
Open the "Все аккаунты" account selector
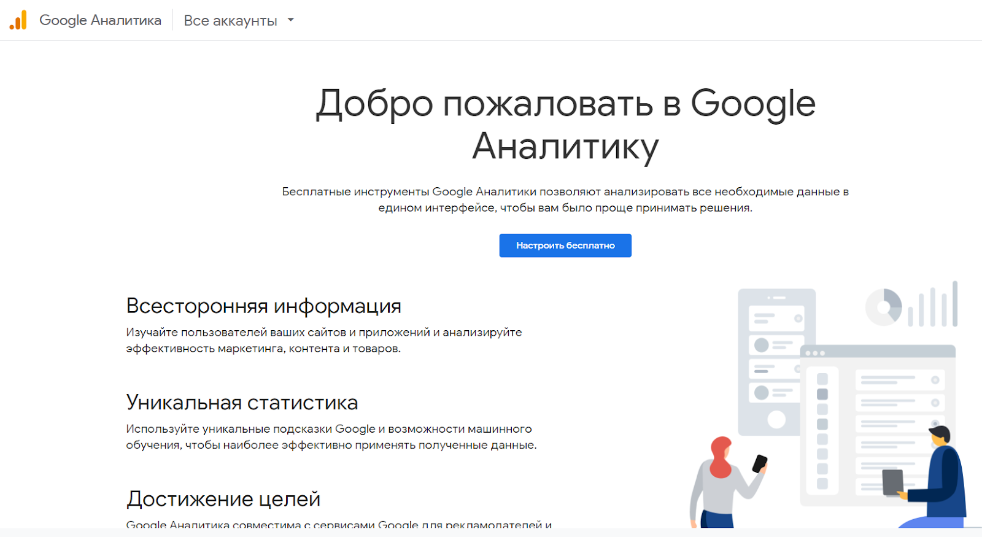231,21
